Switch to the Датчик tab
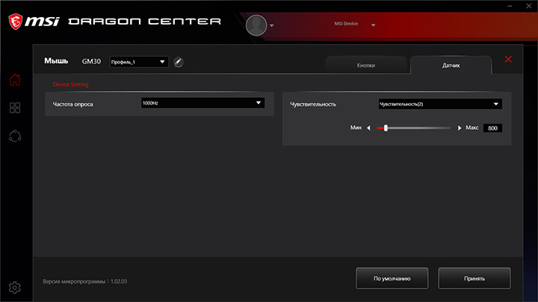 tap(451, 65)
